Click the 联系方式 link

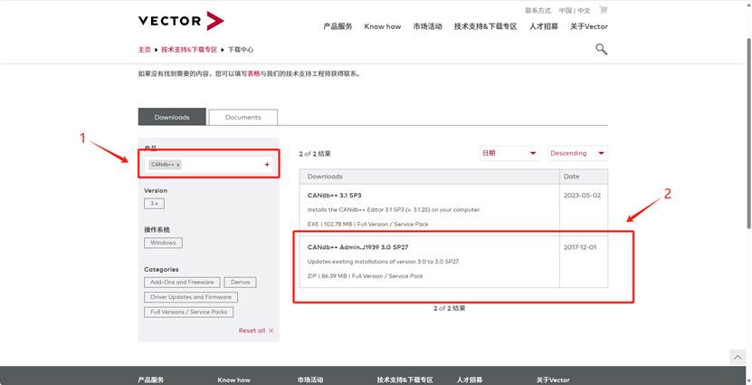click(538, 10)
